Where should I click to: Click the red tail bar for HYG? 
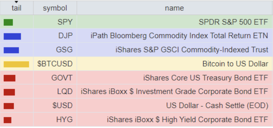point(7,120)
